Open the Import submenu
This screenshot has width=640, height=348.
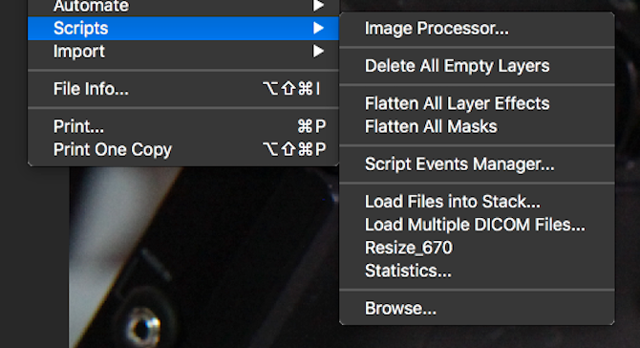[x=182, y=52]
